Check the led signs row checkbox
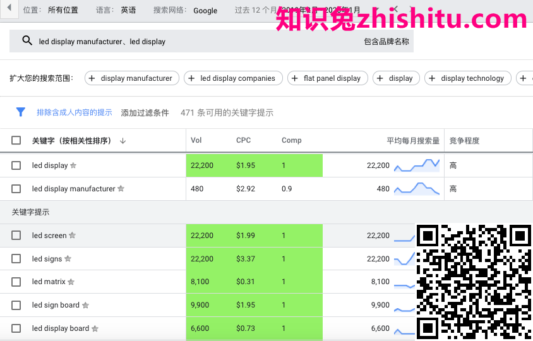 pos(16,259)
